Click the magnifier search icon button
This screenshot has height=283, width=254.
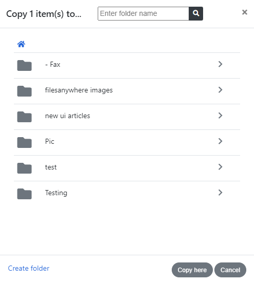(x=196, y=13)
